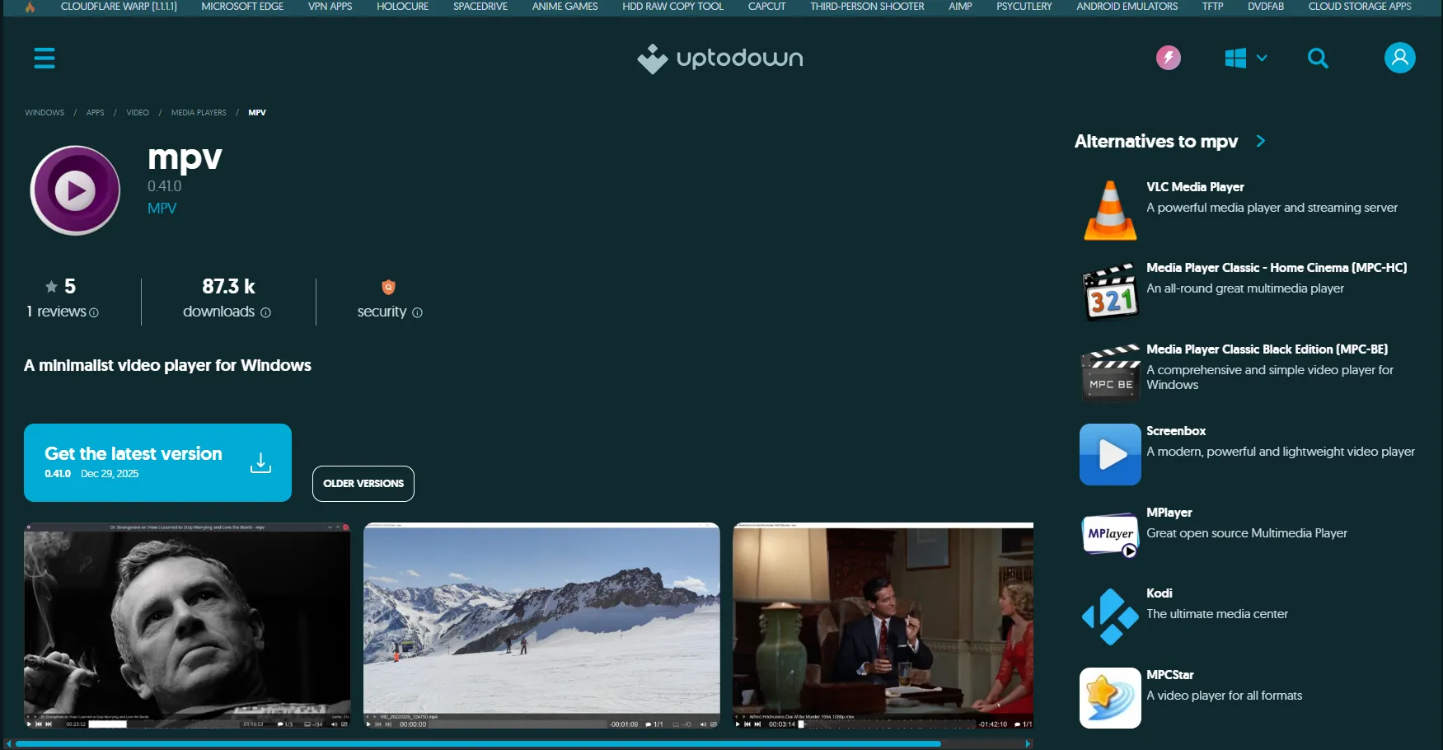1443x750 pixels.
Task: Click the mpv app logo icon
Action: click(75, 190)
